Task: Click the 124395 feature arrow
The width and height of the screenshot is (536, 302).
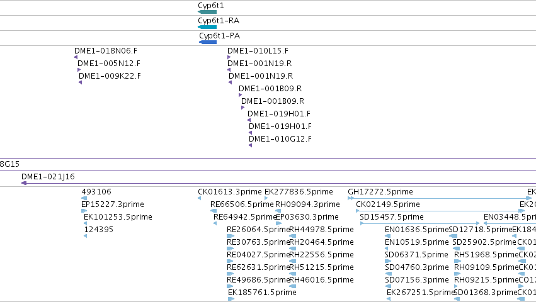Action: tap(86, 236)
